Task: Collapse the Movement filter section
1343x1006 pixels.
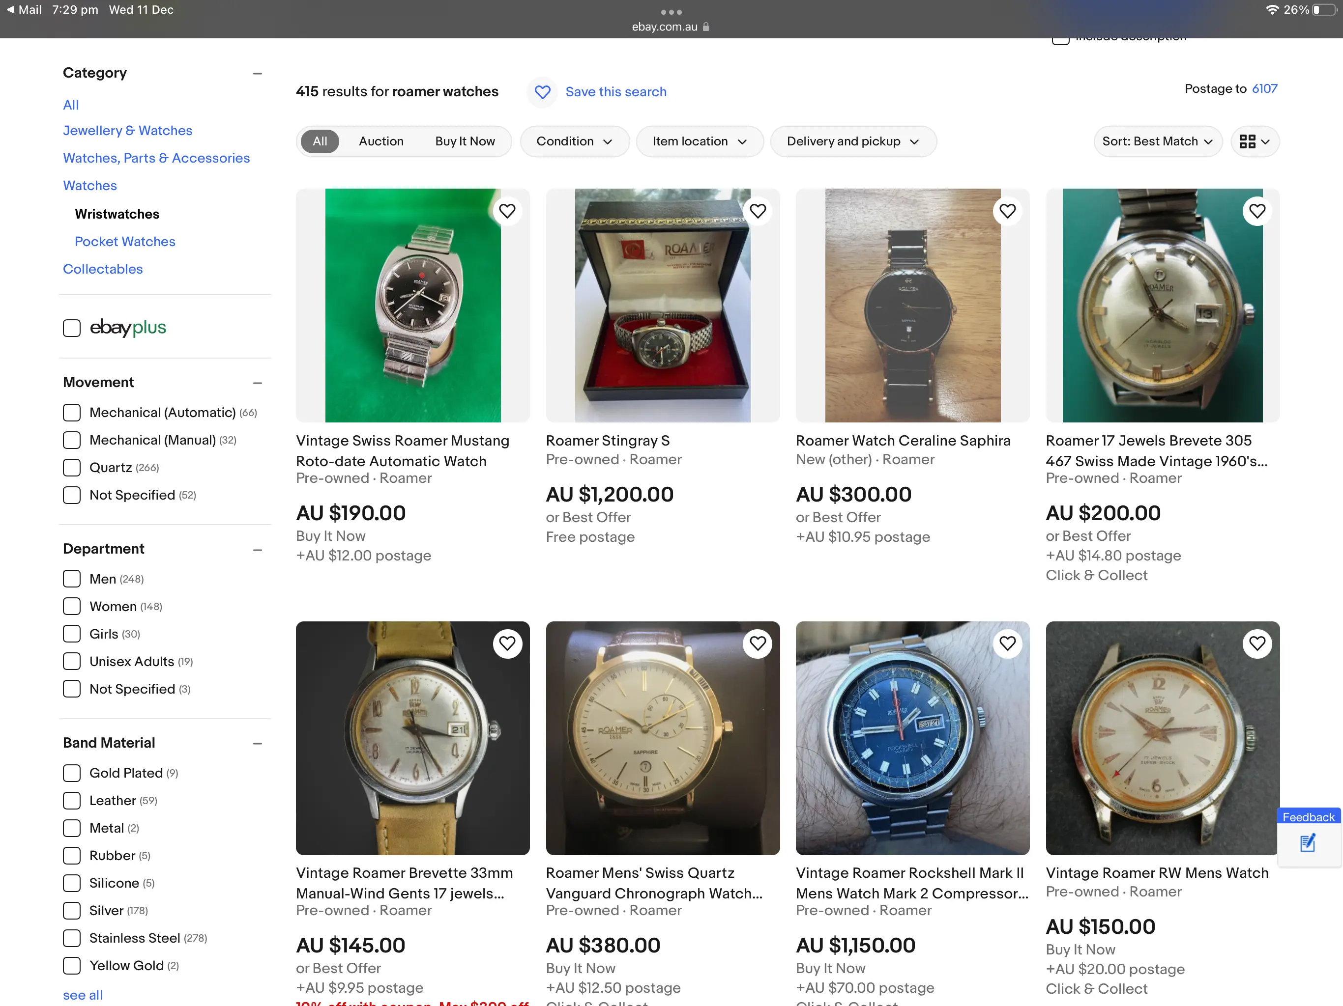Action: tap(258, 383)
